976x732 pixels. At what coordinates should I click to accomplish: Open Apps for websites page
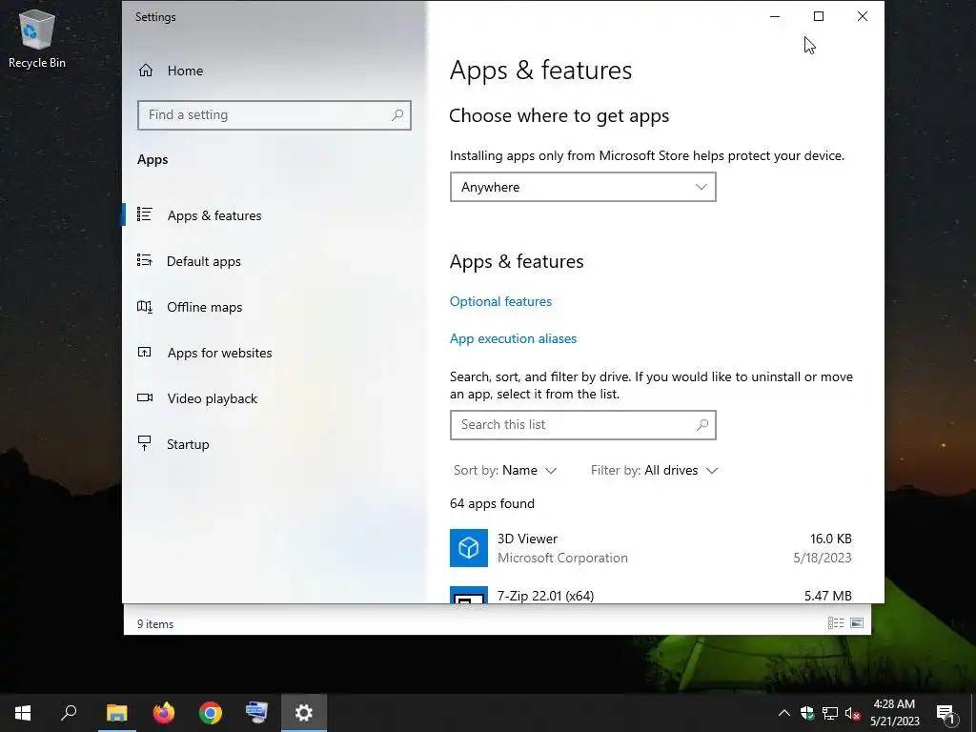(x=219, y=353)
